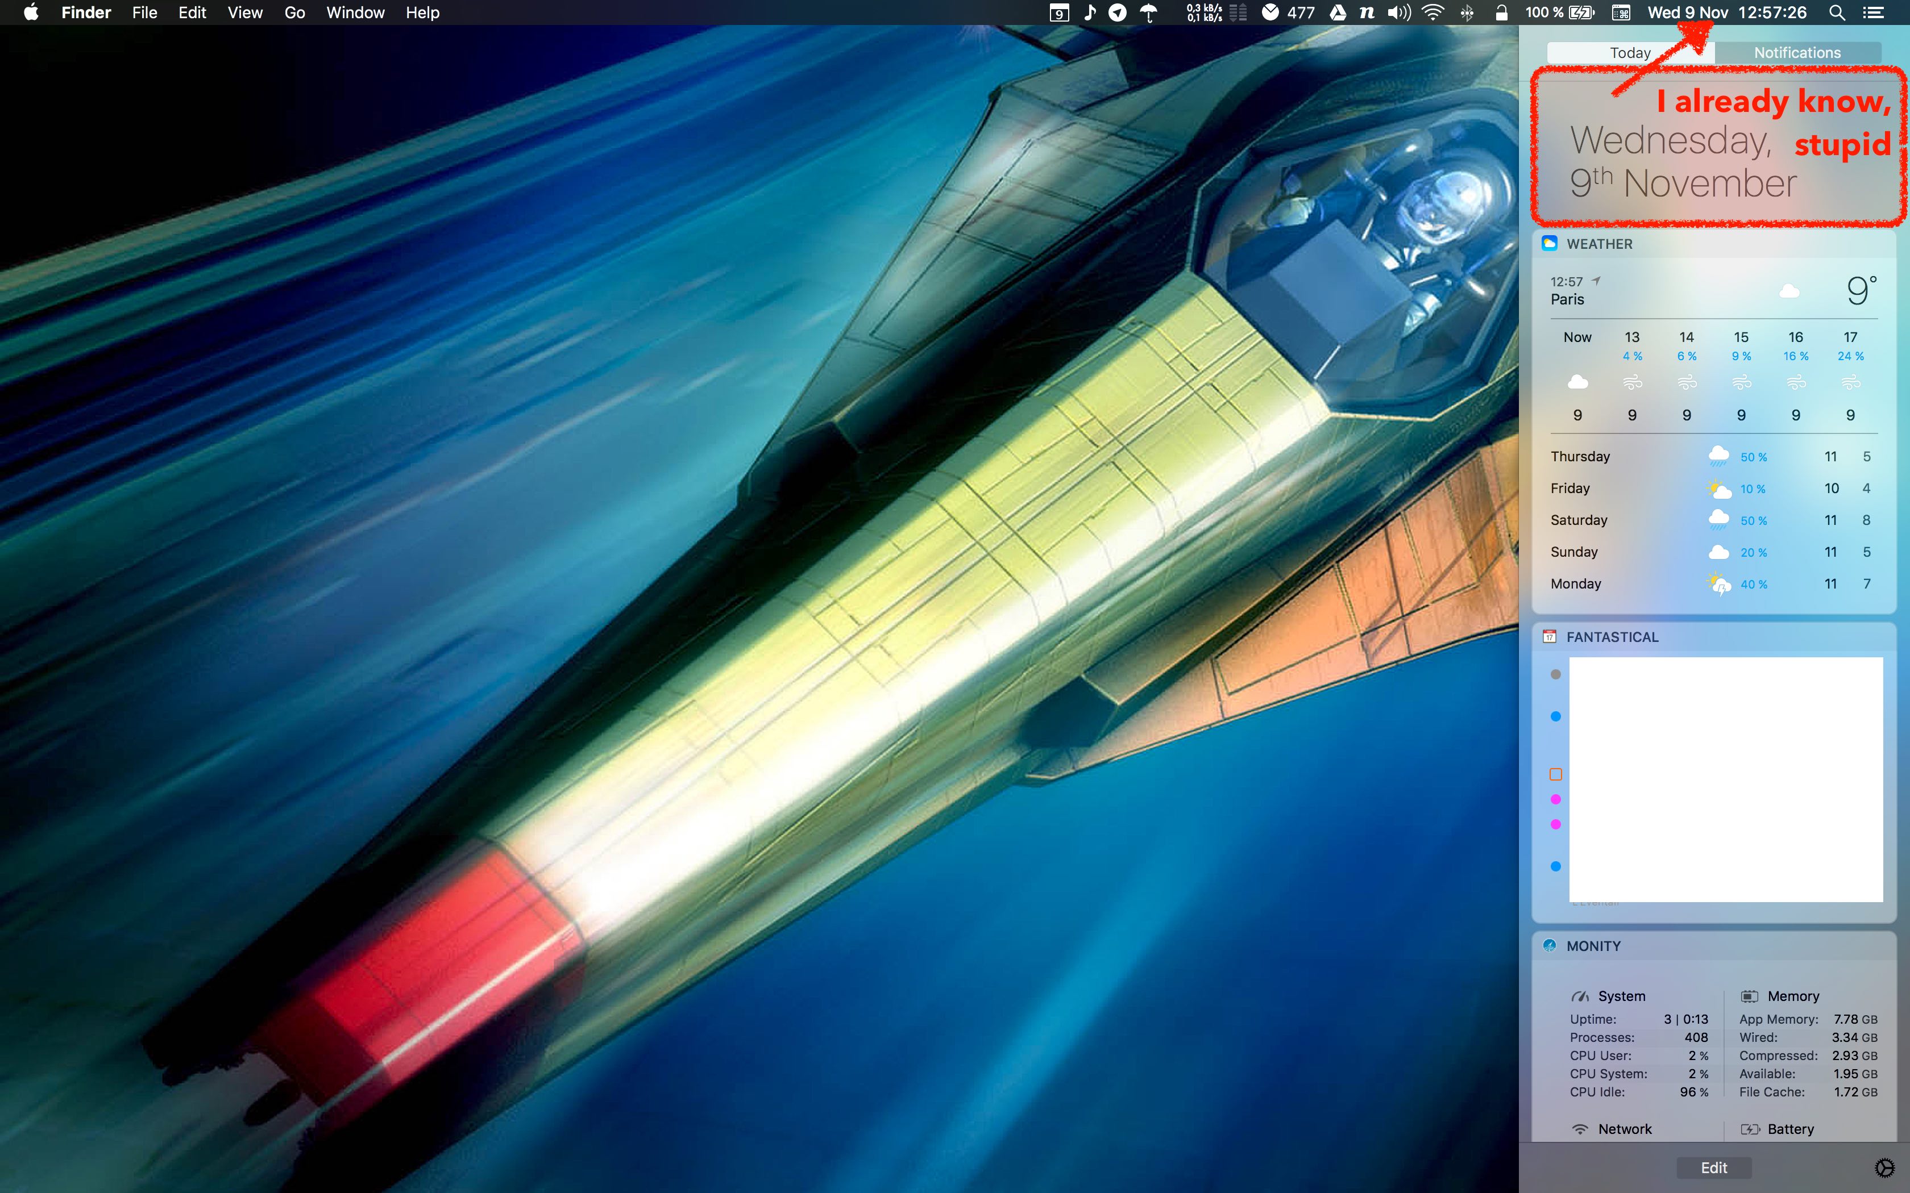Click the WEATHER widget header title
The image size is (1910, 1193).
click(x=1599, y=244)
